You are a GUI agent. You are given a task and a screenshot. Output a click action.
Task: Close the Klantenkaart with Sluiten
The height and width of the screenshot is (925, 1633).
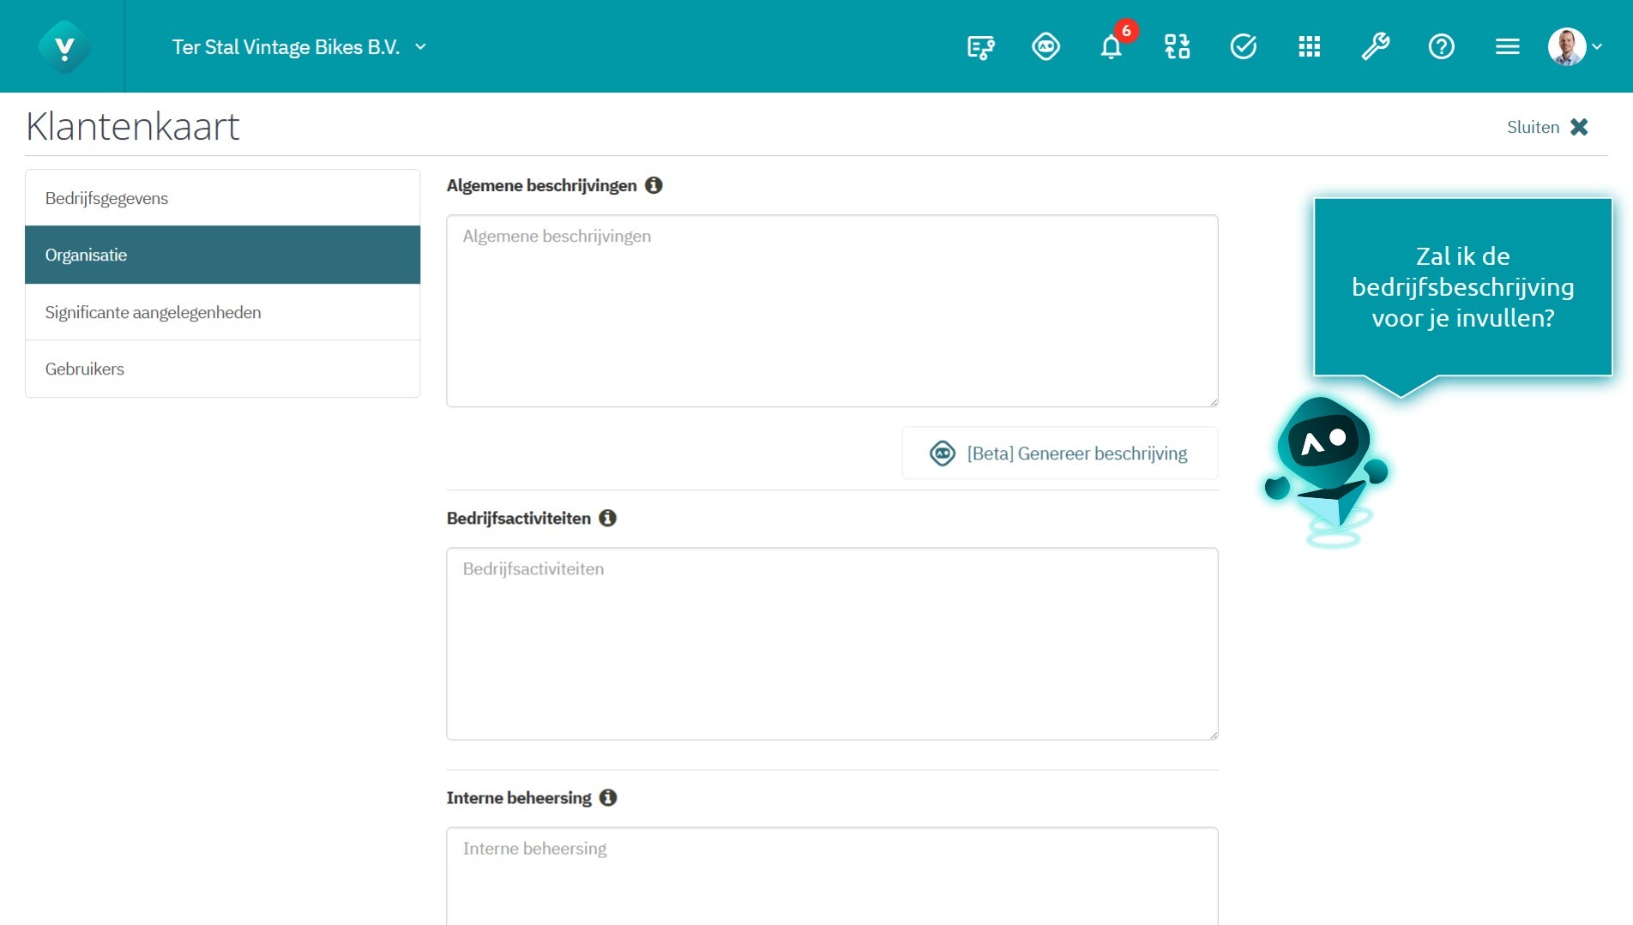coord(1547,127)
